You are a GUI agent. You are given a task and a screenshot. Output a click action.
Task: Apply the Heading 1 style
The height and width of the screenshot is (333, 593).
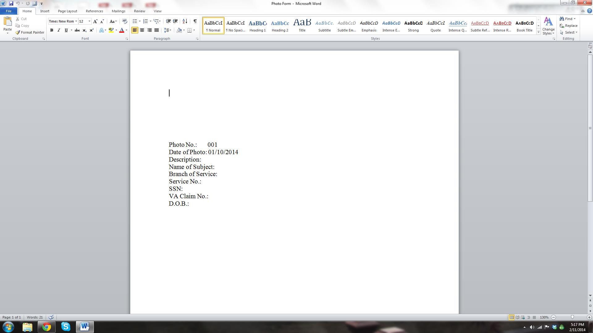[x=258, y=26]
